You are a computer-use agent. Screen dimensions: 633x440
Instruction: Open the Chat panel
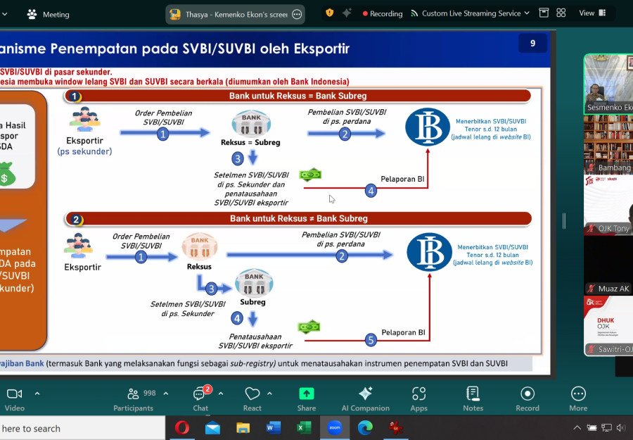200,398
